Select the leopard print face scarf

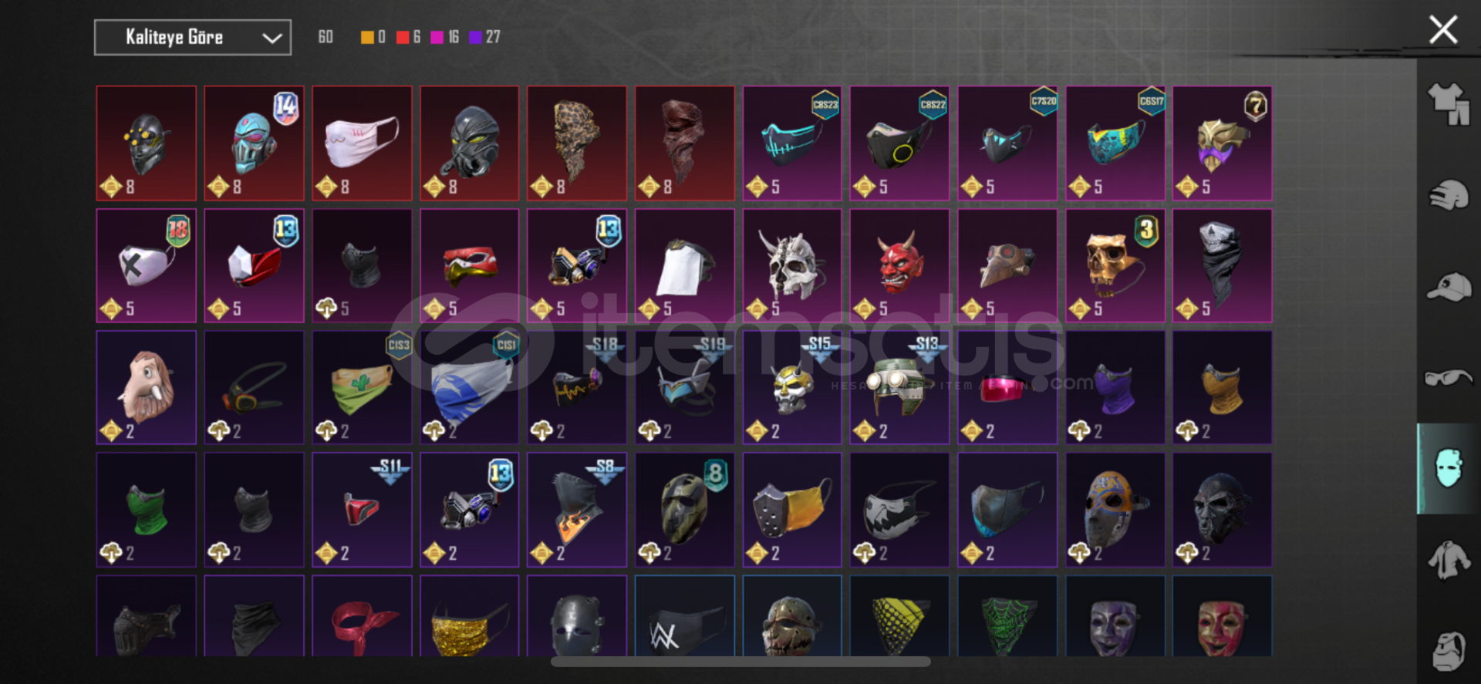pyautogui.click(x=577, y=143)
